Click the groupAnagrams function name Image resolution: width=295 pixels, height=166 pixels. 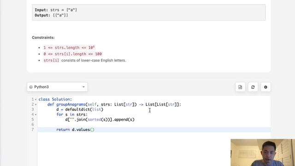[71, 104]
